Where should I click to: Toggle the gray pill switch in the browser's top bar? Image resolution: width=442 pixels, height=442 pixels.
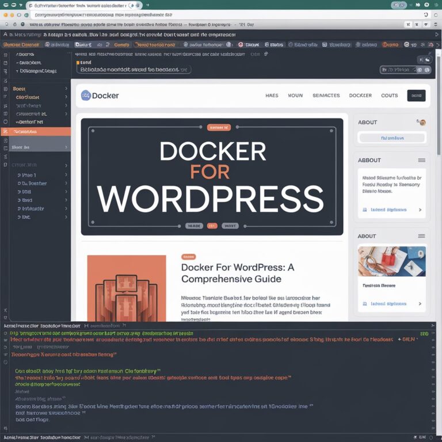coord(399,5)
